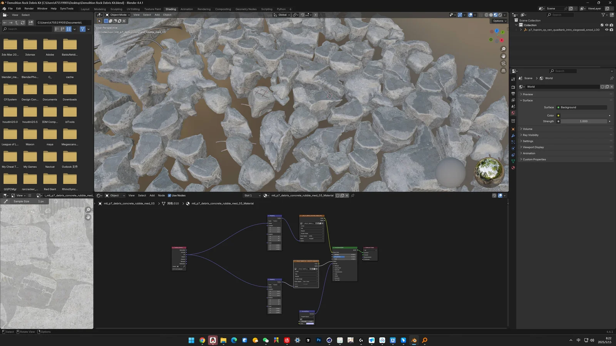Expand the Volume section in World properties
616x346 pixels.
click(527, 129)
